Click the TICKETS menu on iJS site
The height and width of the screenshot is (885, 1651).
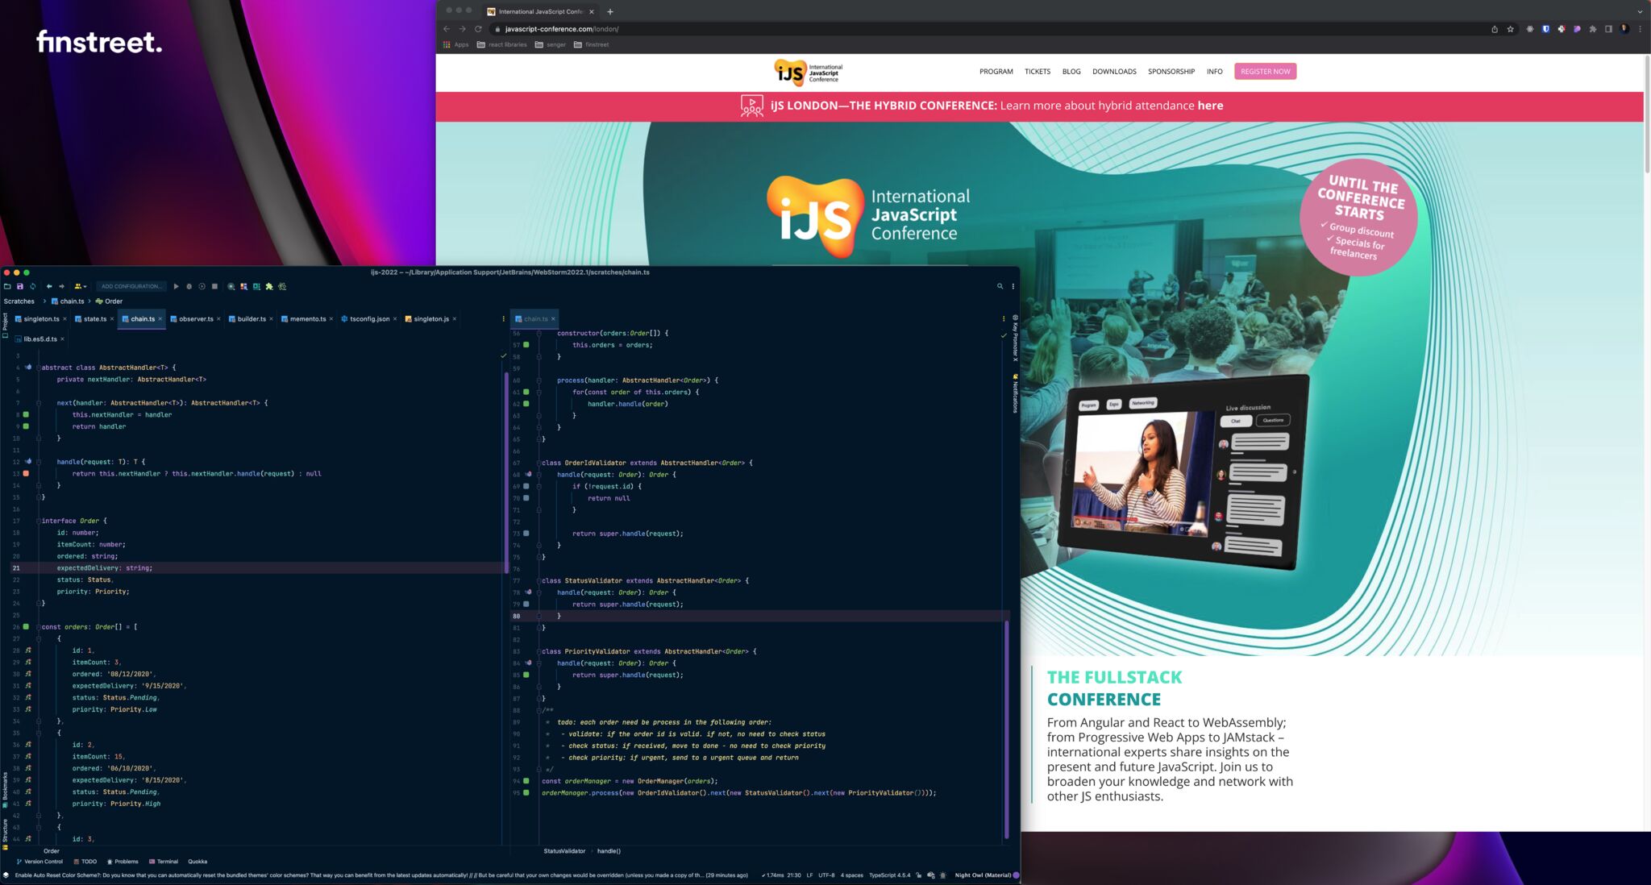click(x=1038, y=72)
